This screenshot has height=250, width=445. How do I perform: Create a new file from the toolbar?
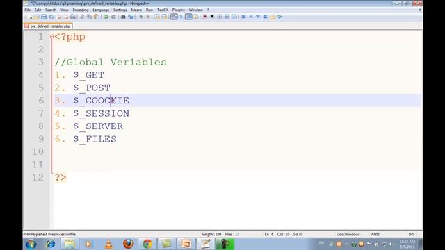[x=30, y=17]
